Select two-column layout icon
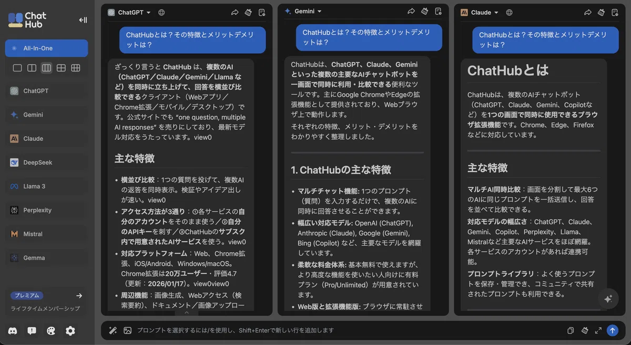Image resolution: width=631 pixels, height=345 pixels. [32, 68]
